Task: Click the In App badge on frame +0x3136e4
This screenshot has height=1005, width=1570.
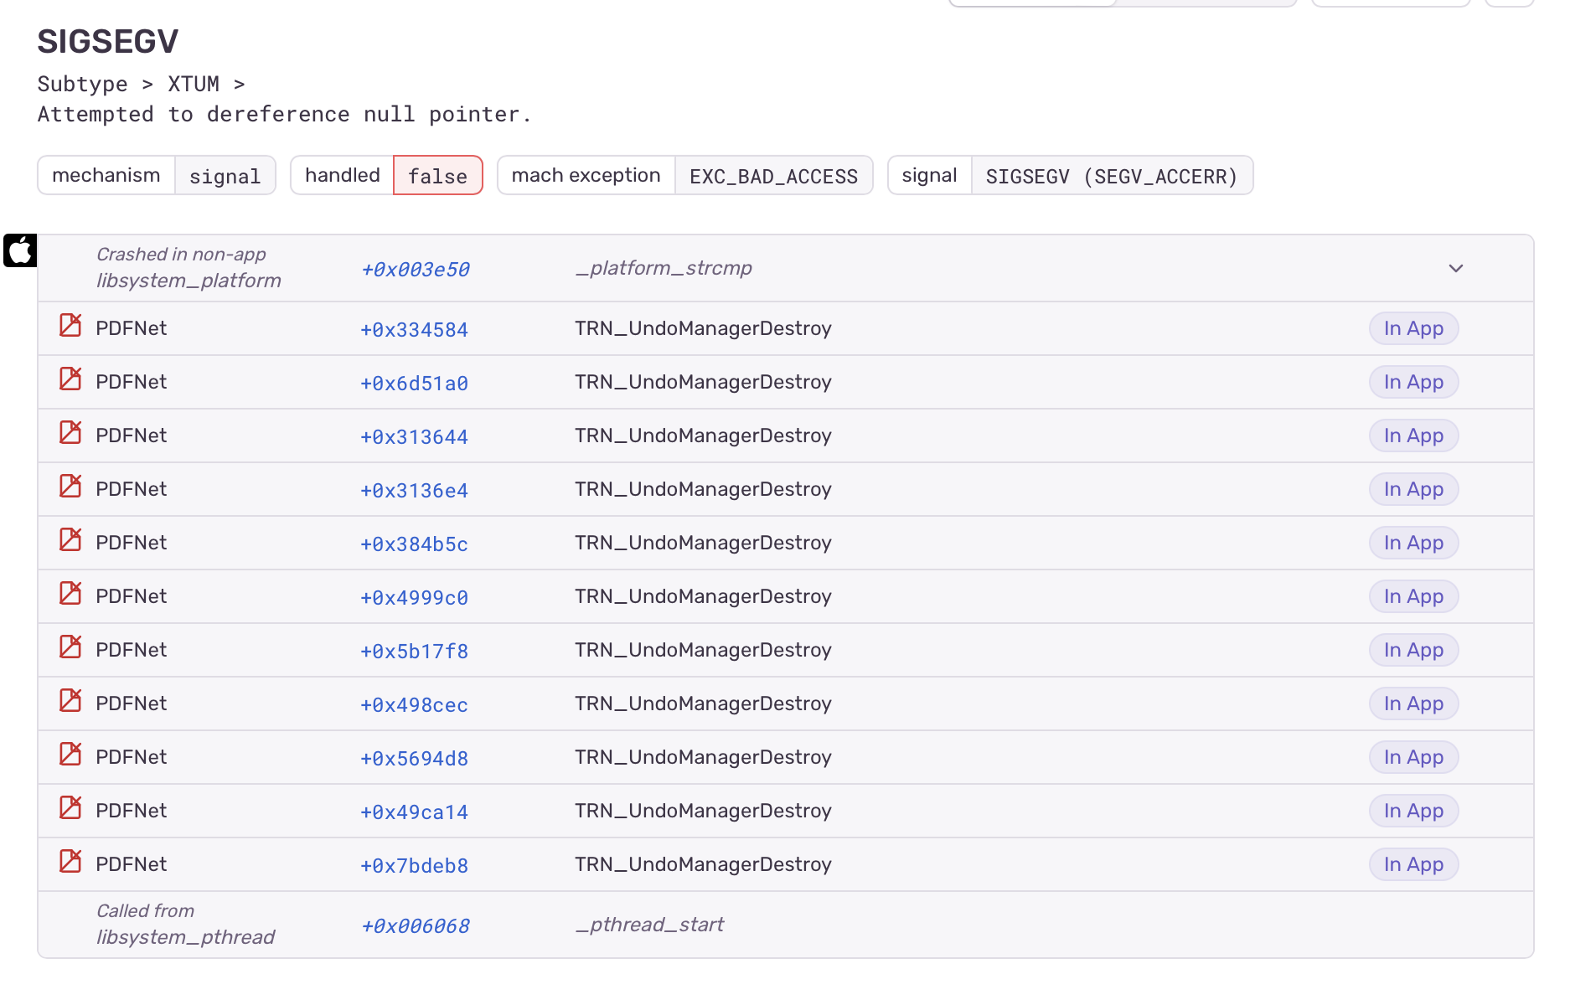Action: pyautogui.click(x=1413, y=489)
